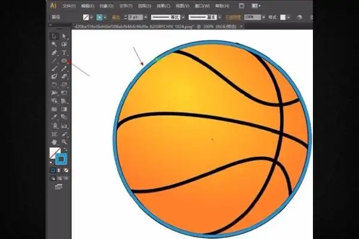This screenshot has height=239, width=359.
Task: Open the 窗口(W) menu
Action: [202, 6]
